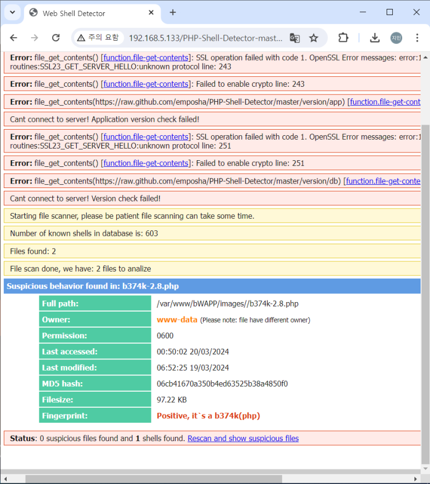Open a new tab with plus button
Viewport: 430px width, 484px height.
click(x=173, y=13)
